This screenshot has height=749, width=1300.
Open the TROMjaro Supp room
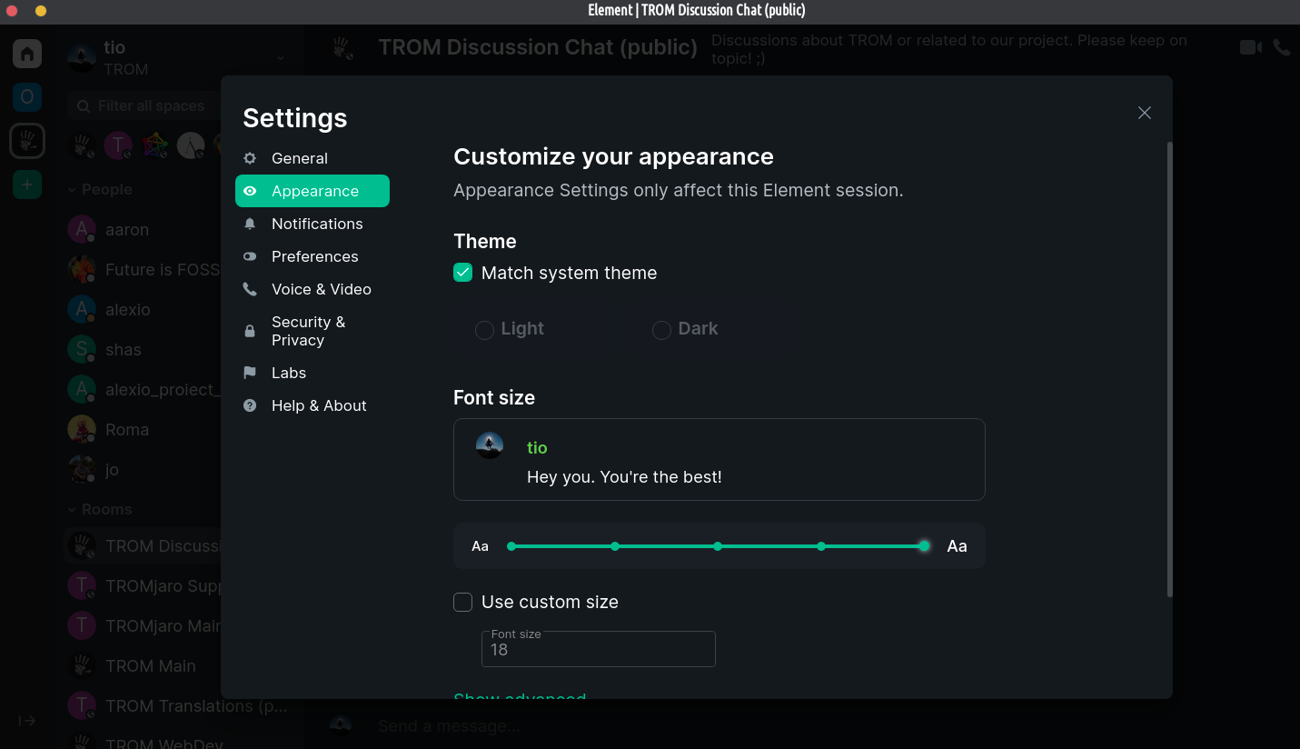pos(144,585)
